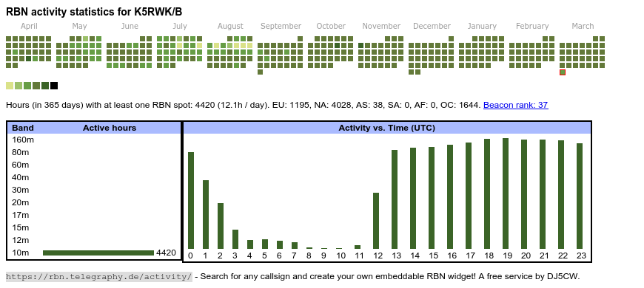The width and height of the screenshot is (644, 288).
Task: Select the darkest green legend swatch
Action: (45, 86)
